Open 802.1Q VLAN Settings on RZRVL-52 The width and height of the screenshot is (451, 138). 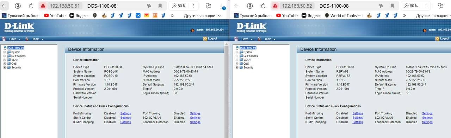coord(427,118)
